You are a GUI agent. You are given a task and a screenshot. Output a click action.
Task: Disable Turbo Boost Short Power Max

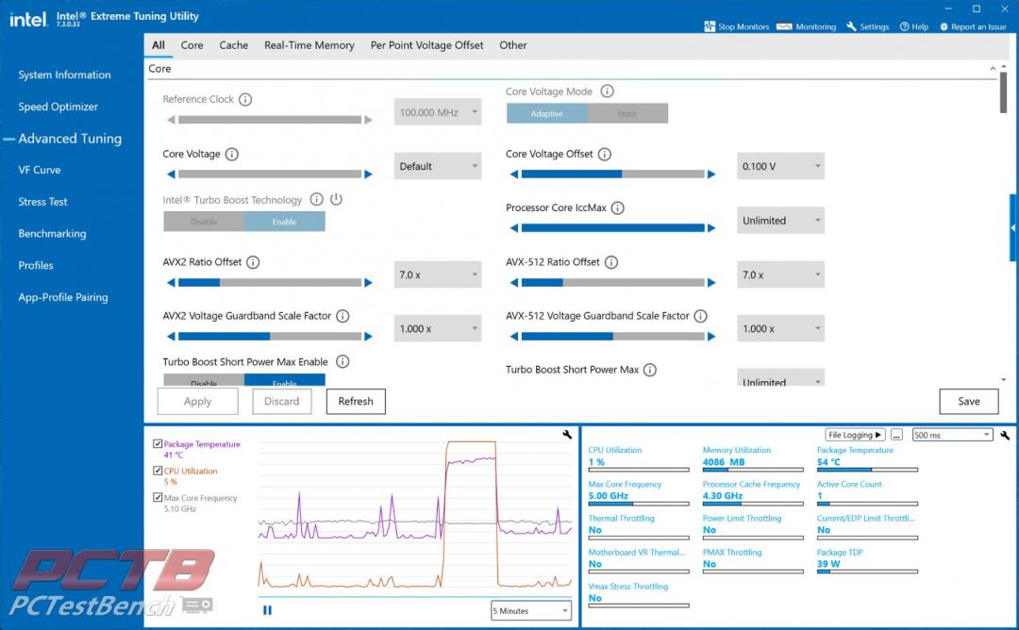tap(204, 381)
